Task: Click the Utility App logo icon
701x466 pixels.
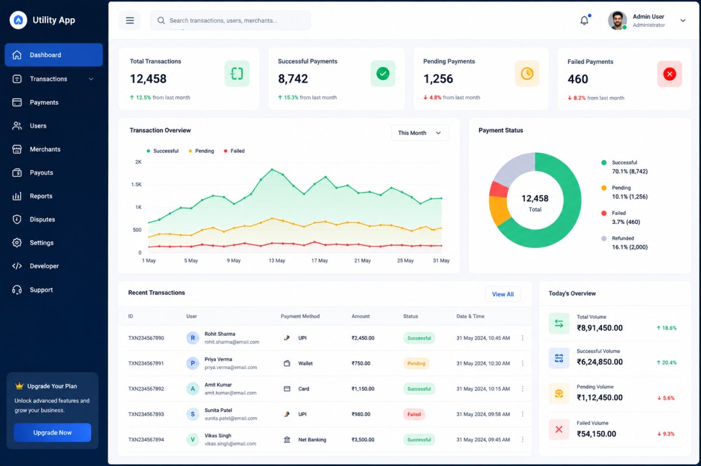Action: click(x=18, y=20)
